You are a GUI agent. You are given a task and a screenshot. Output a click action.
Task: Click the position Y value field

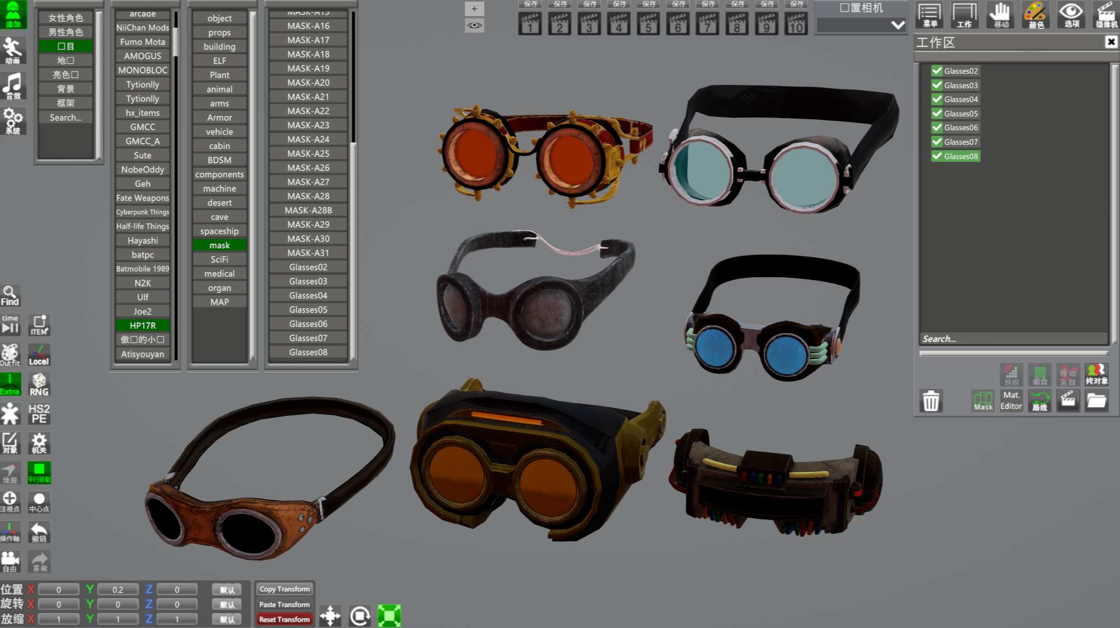118,590
